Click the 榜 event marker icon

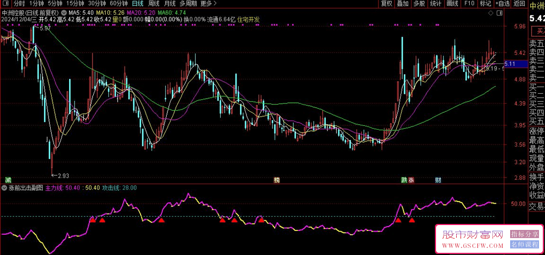(x=276, y=179)
